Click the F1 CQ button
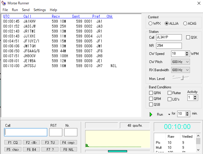This screenshot has width=203, height=154. click(13, 142)
